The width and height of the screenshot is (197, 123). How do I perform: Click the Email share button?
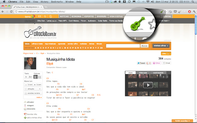coord(167,63)
